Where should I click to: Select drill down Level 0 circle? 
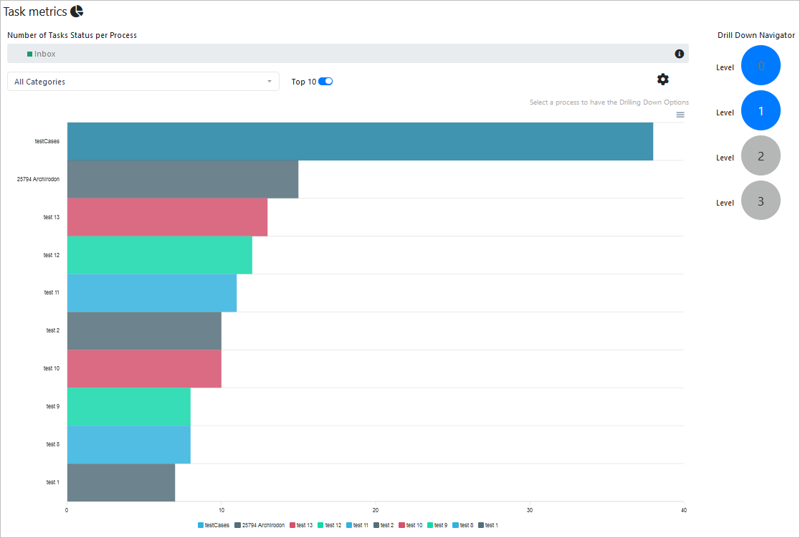761,66
